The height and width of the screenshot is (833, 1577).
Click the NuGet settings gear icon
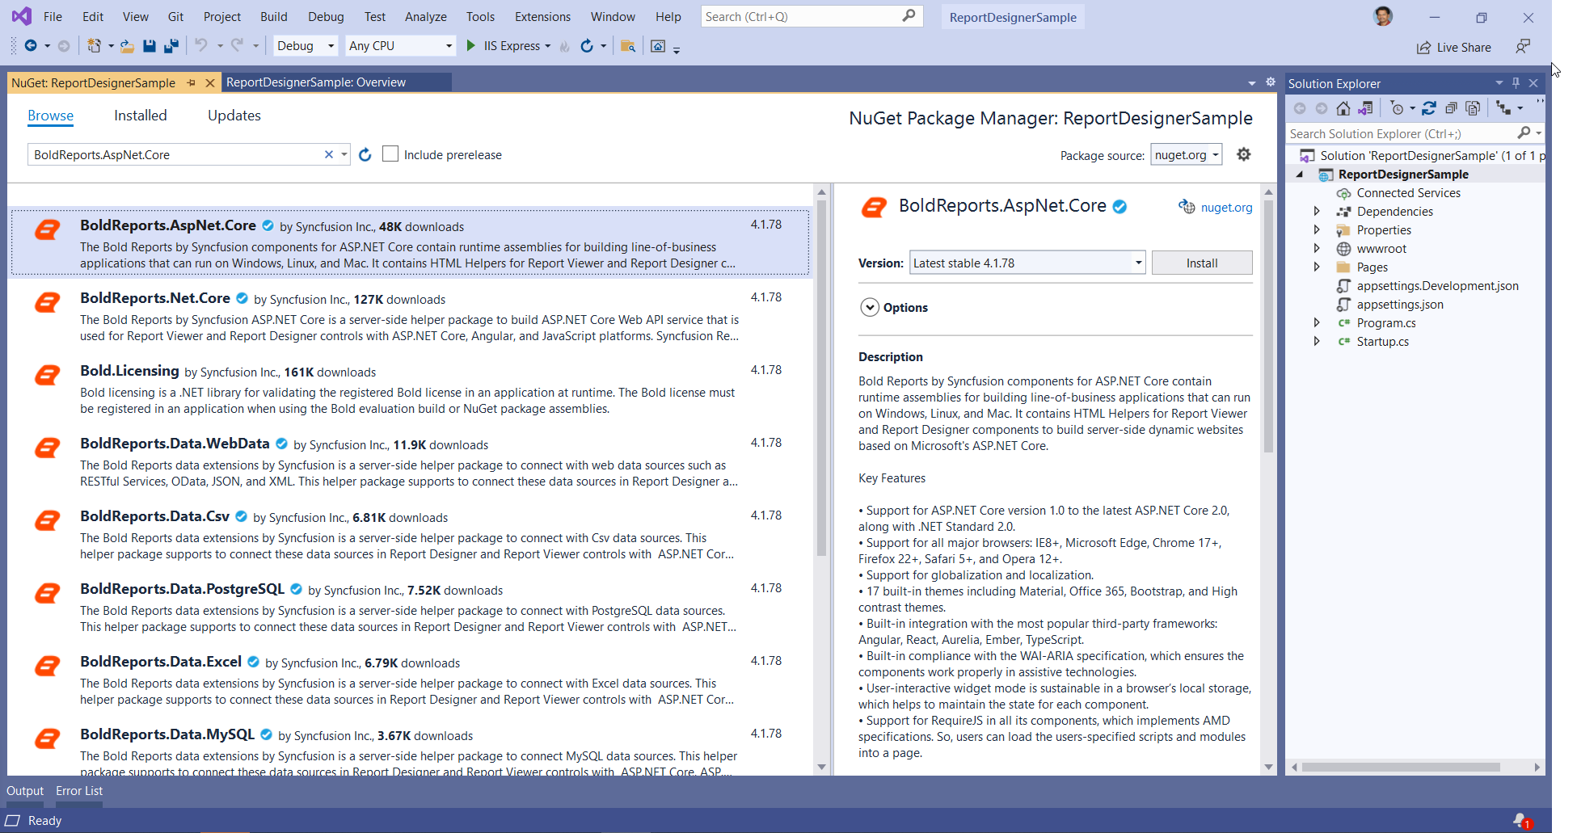(1244, 154)
